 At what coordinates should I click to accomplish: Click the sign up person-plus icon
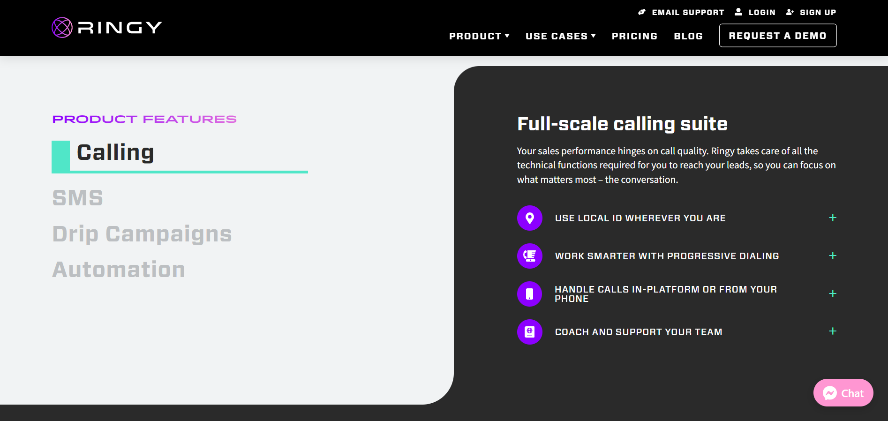point(790,12)
